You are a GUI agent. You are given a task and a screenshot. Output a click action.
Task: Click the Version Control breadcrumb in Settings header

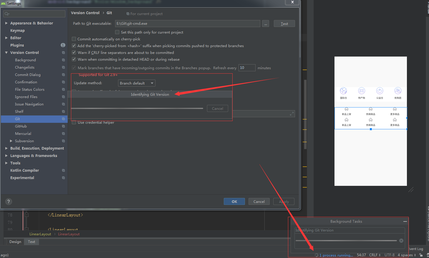coord(85,13)
